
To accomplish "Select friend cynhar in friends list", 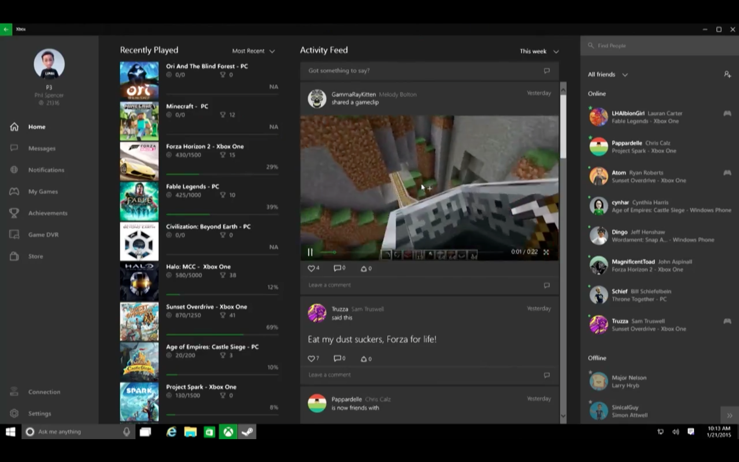I will 659,206.
